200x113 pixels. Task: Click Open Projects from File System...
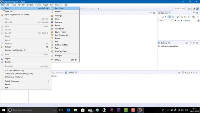(x=26, y=15)
